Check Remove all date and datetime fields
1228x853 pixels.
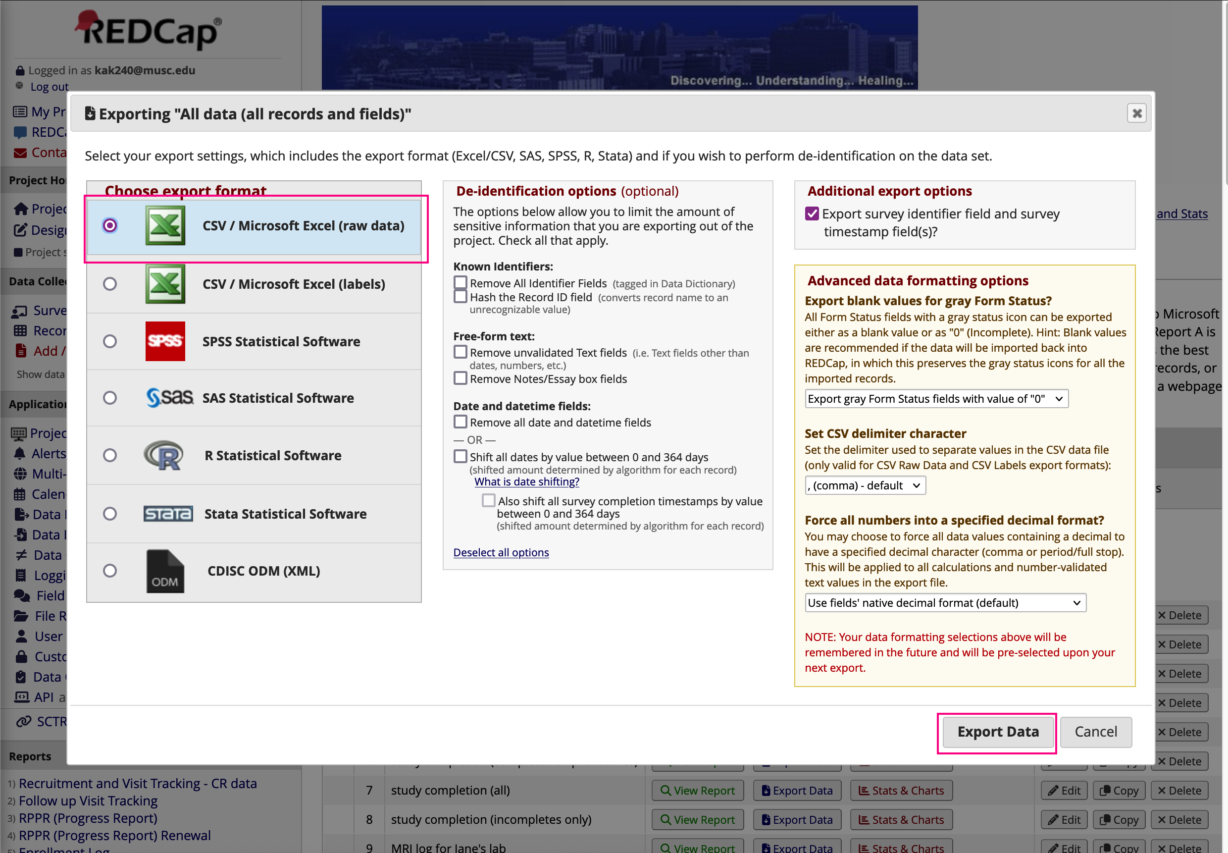[x=460, y=422]
